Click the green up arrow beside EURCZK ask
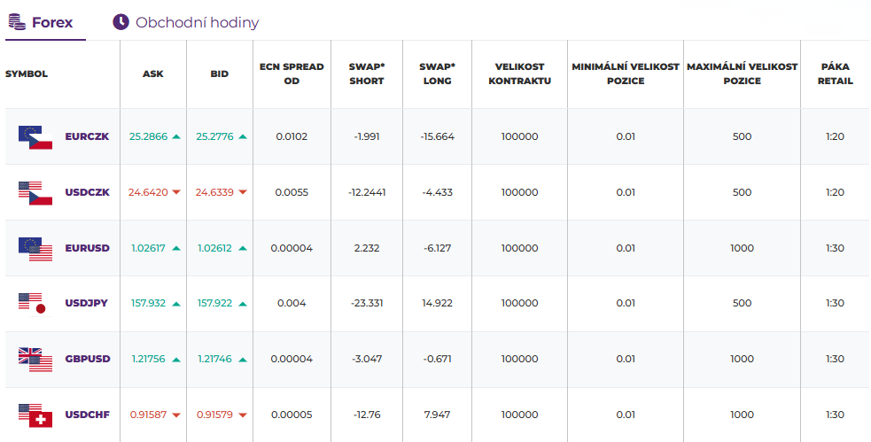The height and width of the screenshot is (442, 871). tap(176, 137)
